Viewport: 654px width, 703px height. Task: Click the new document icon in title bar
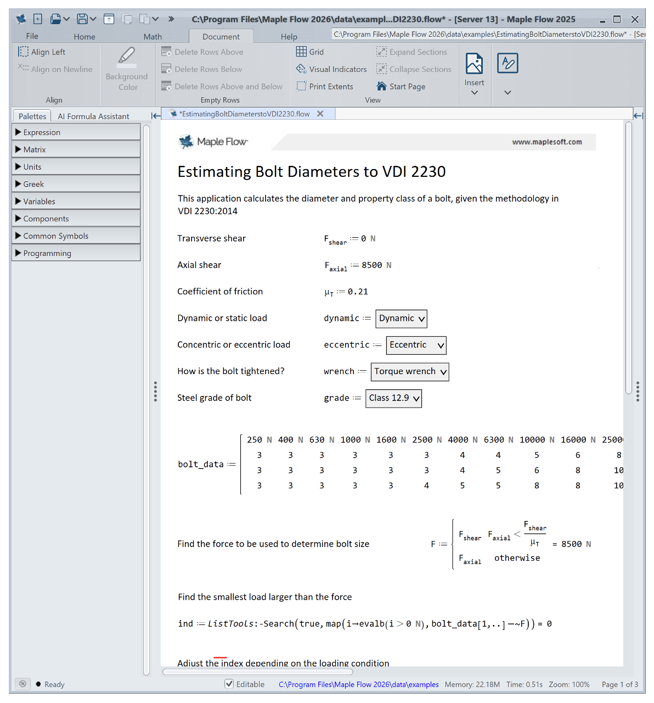click(x=38, y=19)
